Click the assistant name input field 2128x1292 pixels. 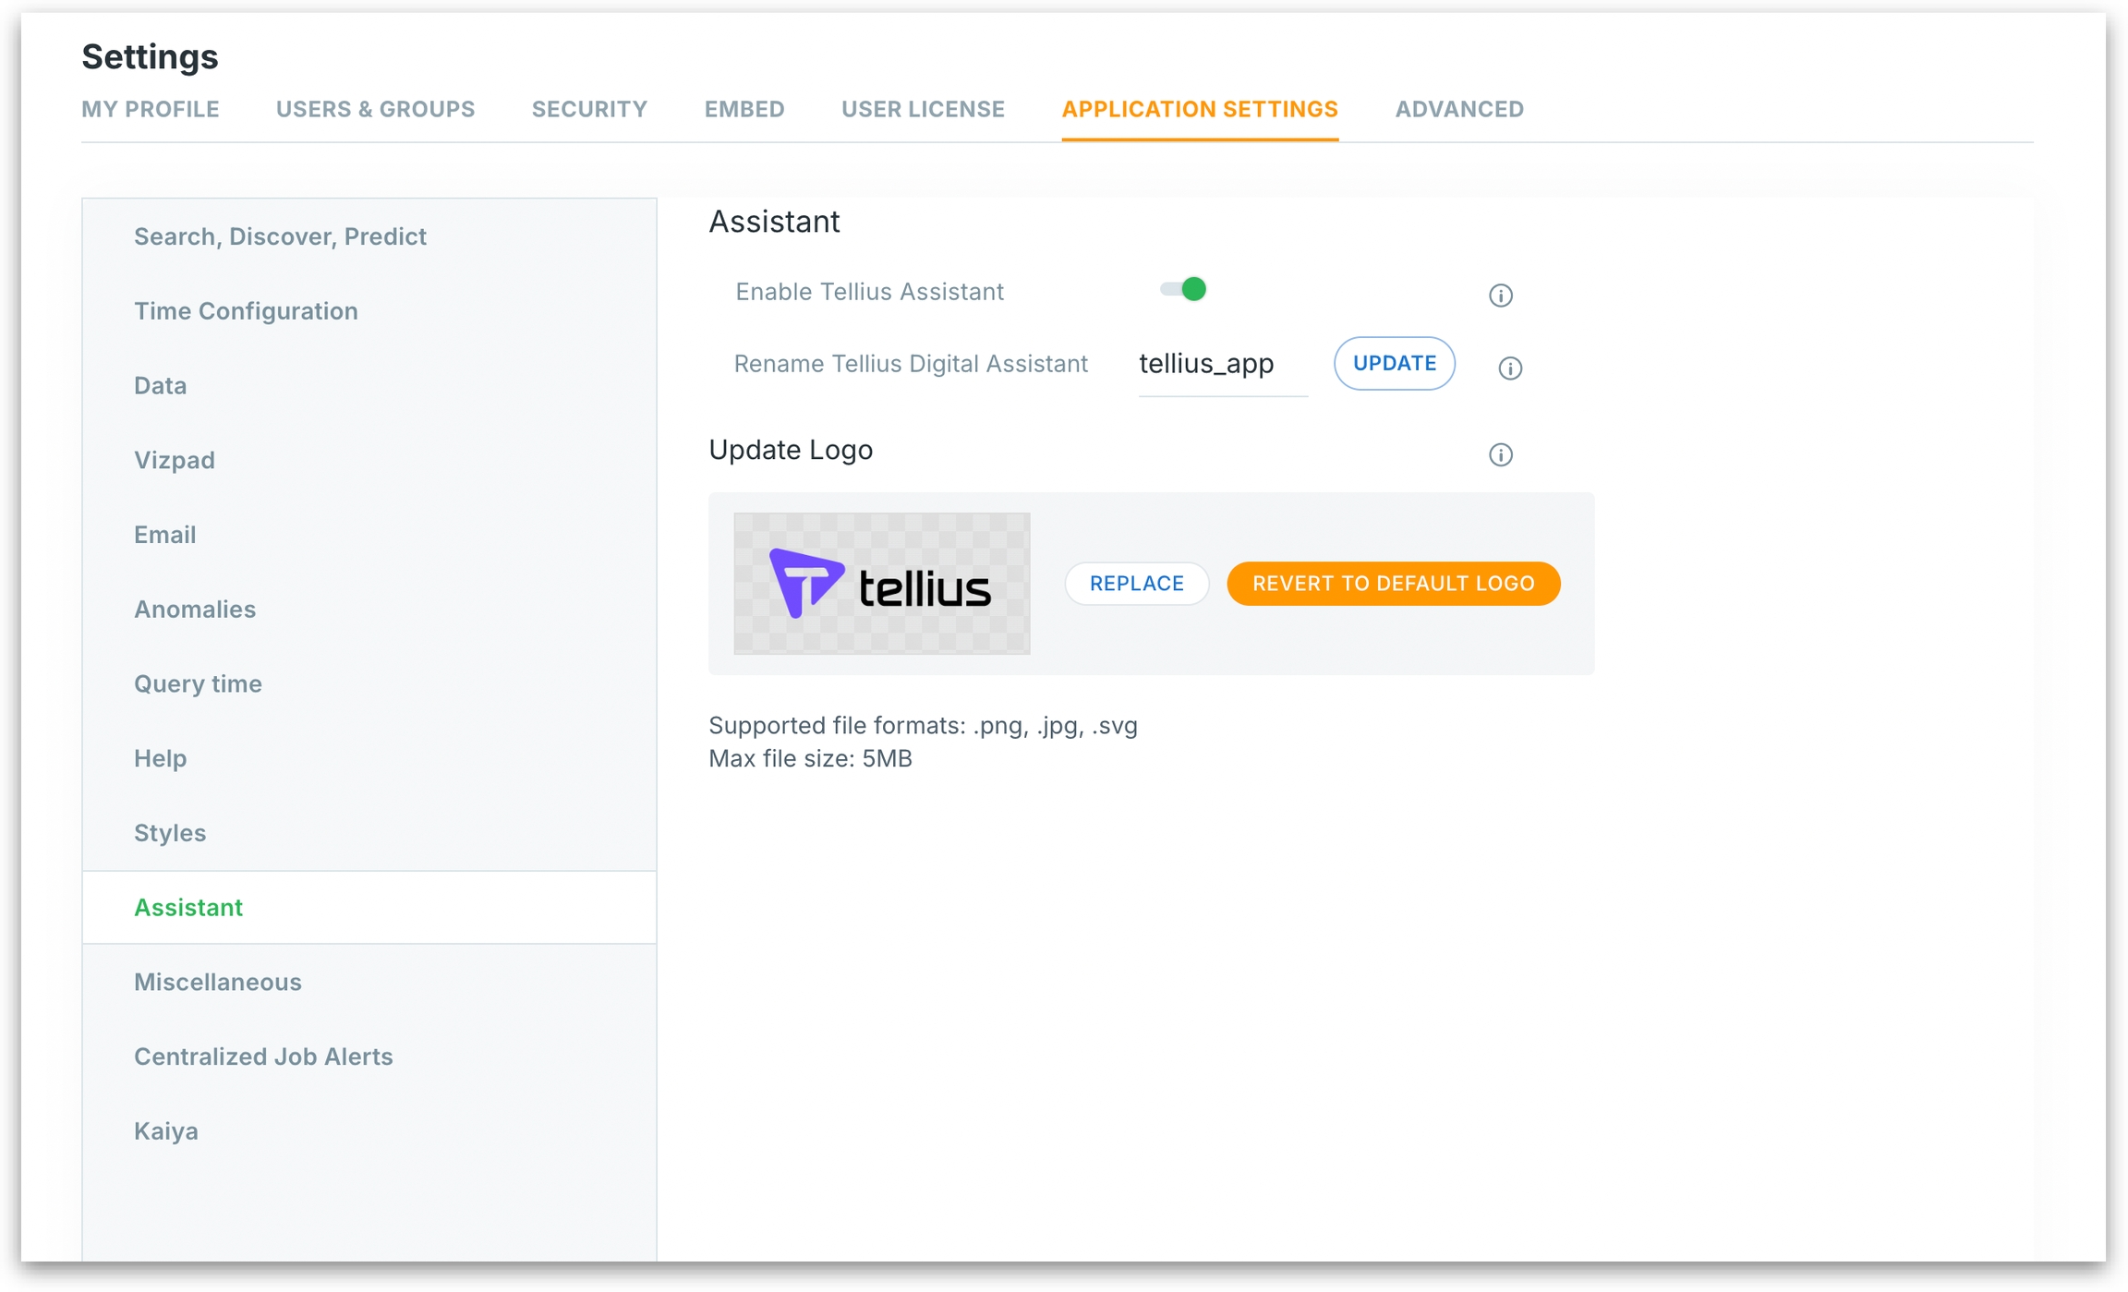(1221, 365)
